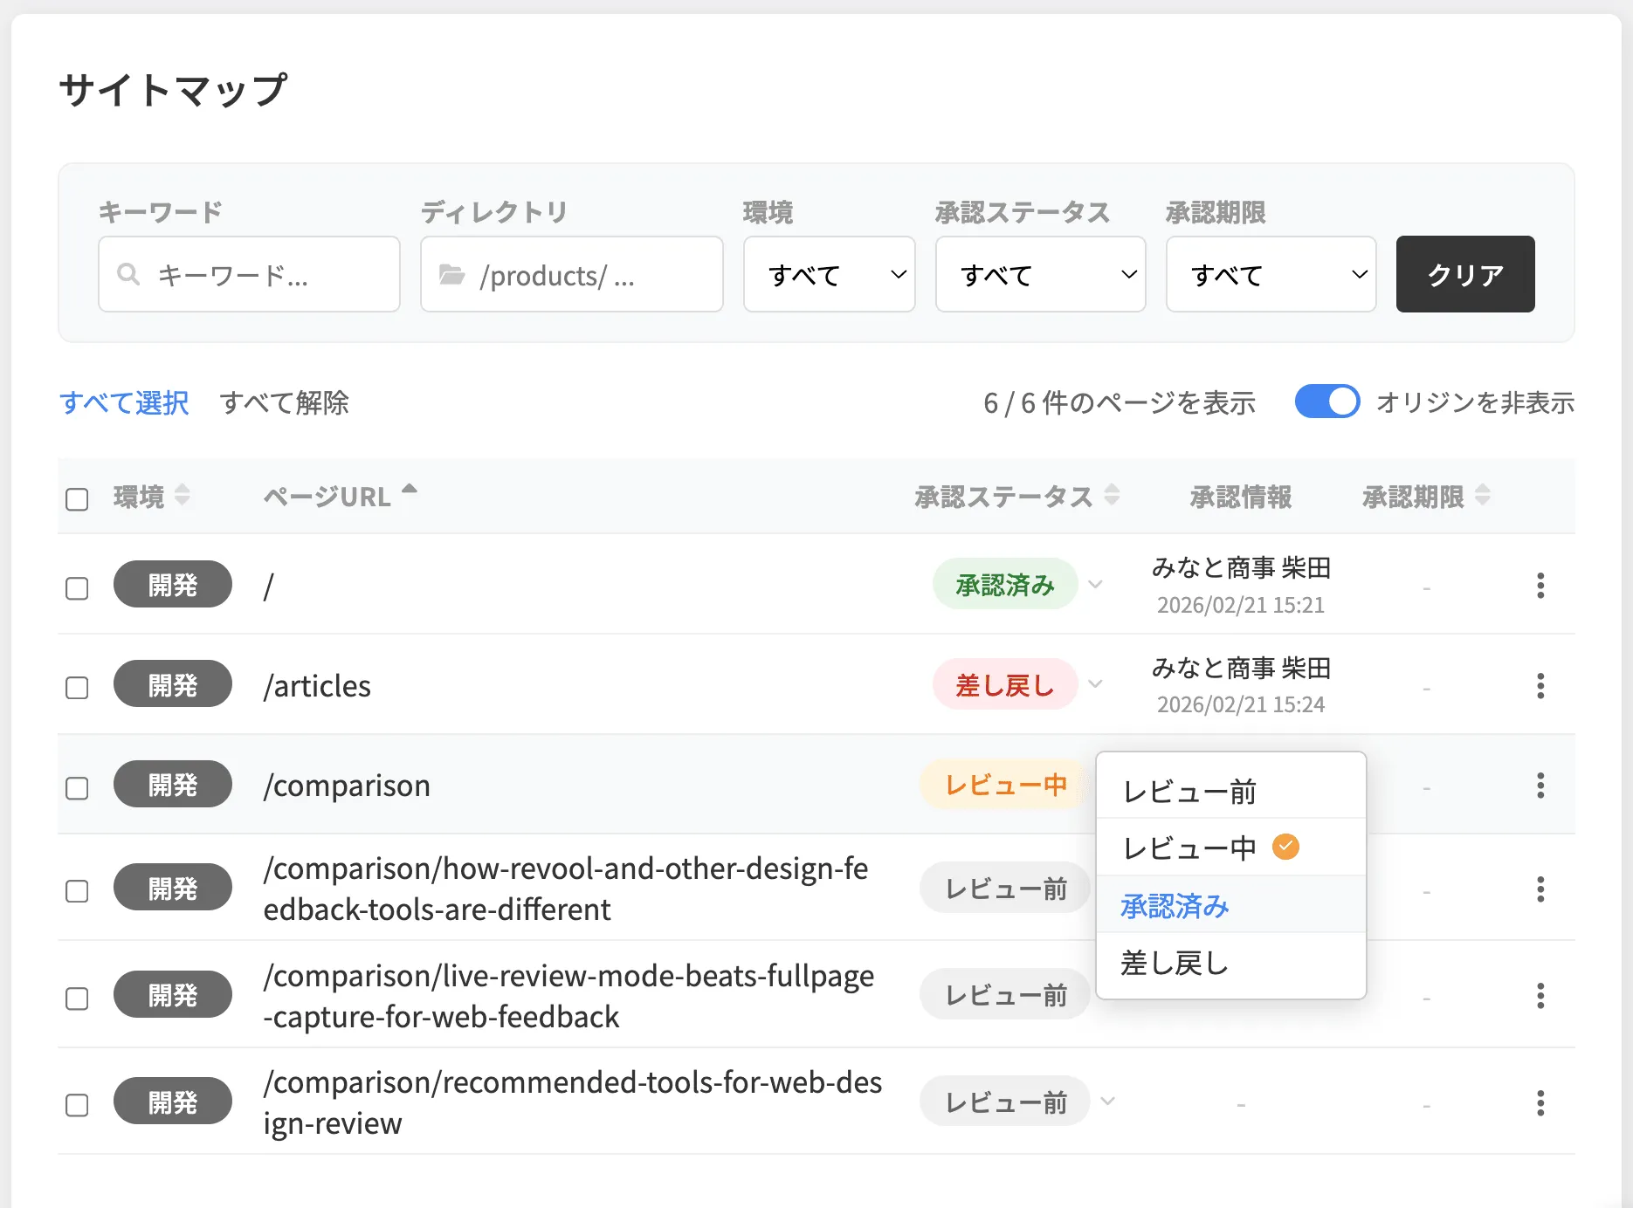Toggle the オリジンを非表示 switch
This screenshot has width=1633, height=1208.
[1326, 402]
